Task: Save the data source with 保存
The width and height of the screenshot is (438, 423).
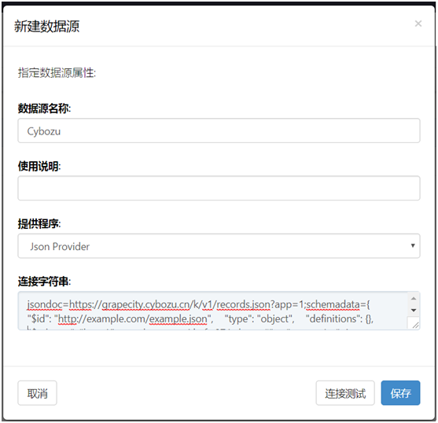Action: point(400,393)
